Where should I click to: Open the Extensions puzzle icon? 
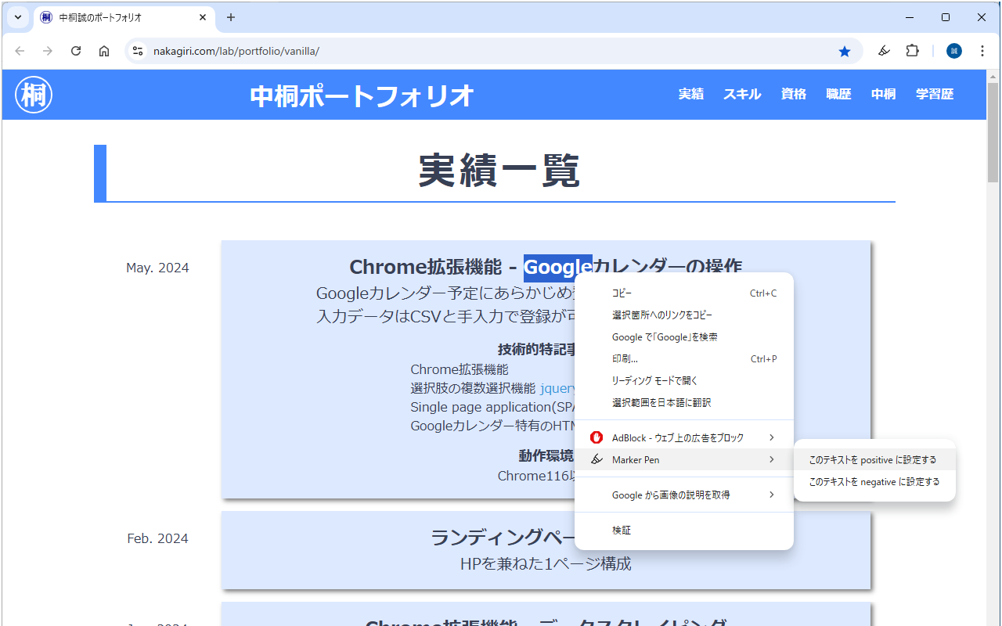[912, 51]
